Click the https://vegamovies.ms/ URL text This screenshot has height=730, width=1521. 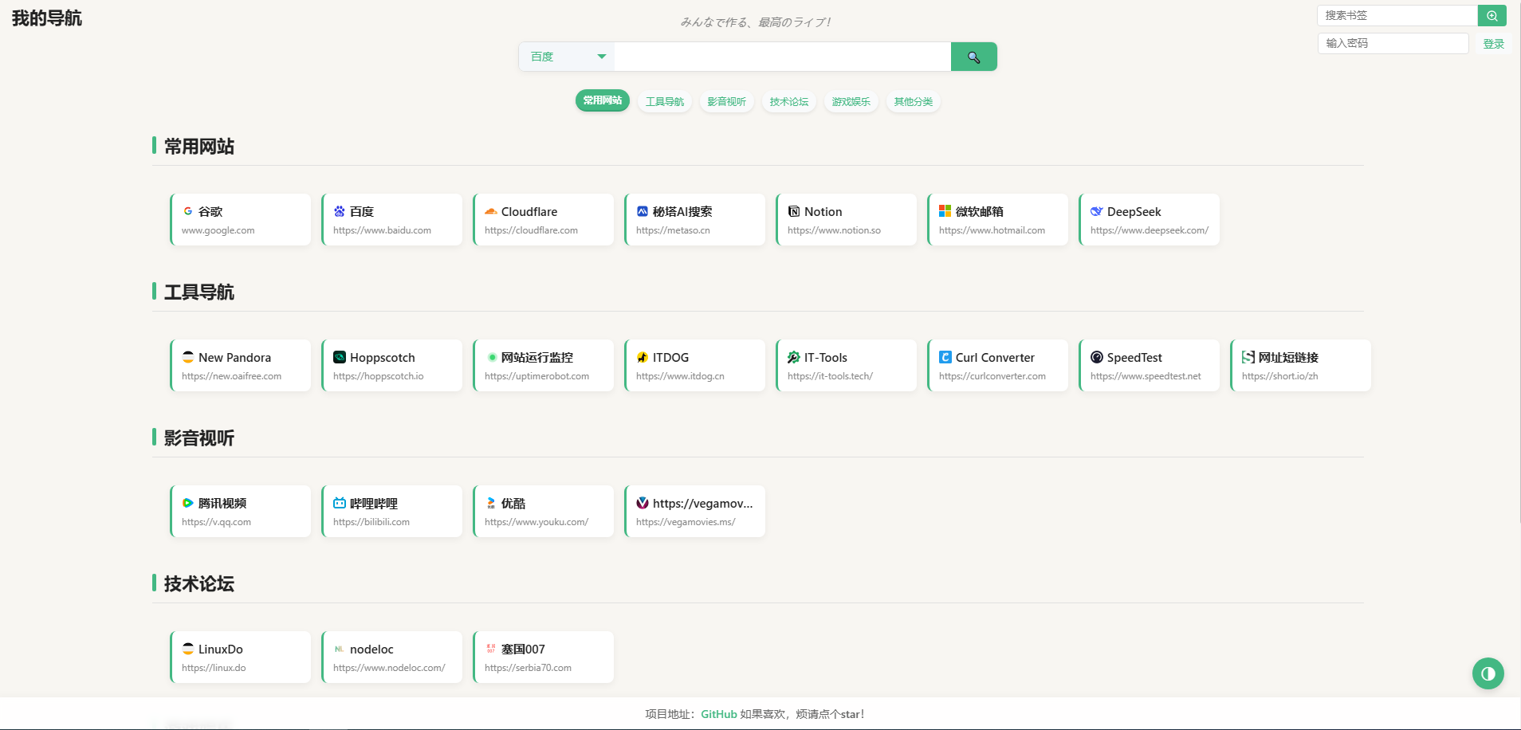click(686, 522)
